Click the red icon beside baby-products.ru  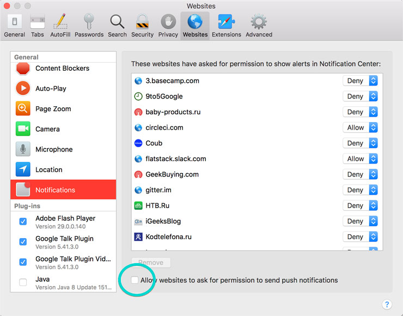tap(138, 112)
